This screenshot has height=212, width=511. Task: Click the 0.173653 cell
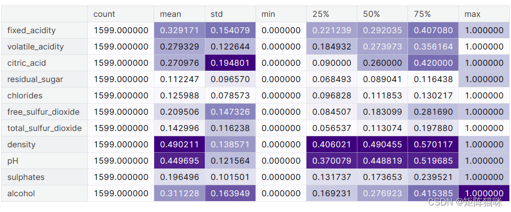[382, 177]
